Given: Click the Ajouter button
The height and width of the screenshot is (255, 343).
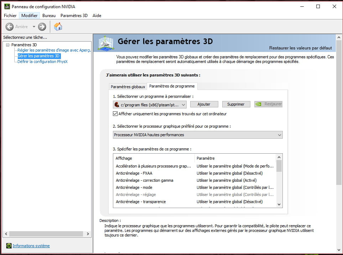Looking at the screenshot, I should pyautogui.click(x=204, y=104).
